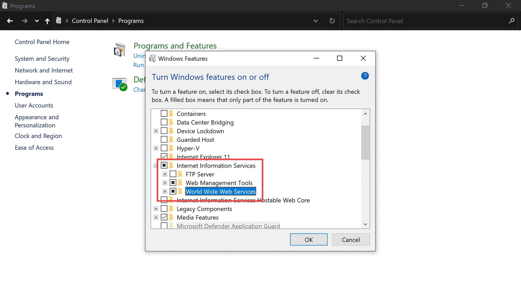Screen dimensions: 521x305
Task: Click the search magnifier icon
Action: (x=512, y=21)
